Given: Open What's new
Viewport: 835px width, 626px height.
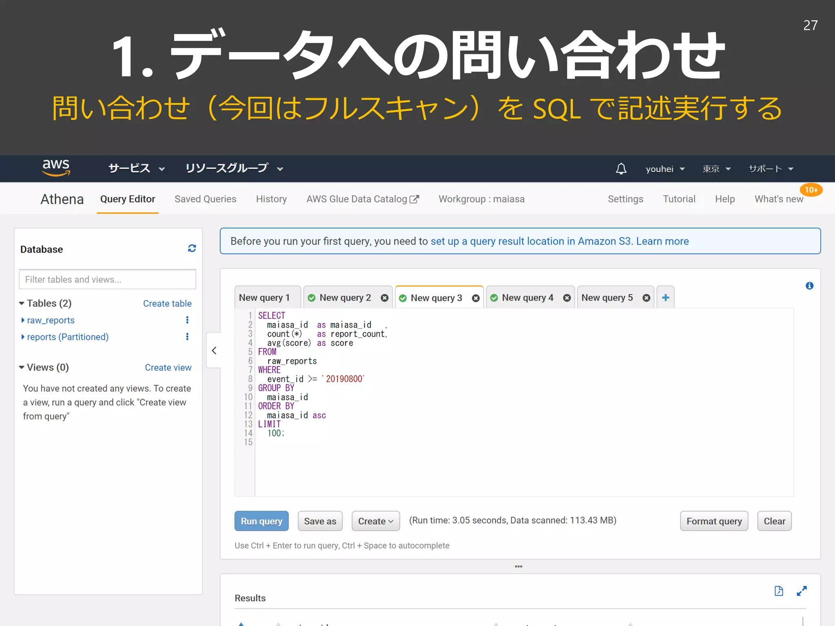Looking at the screenshot, I should [x=779, y=199].
